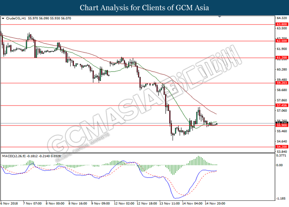Click the 14 Nov 04:00 time label
289x207 pixels.
(x=192, y=204)
